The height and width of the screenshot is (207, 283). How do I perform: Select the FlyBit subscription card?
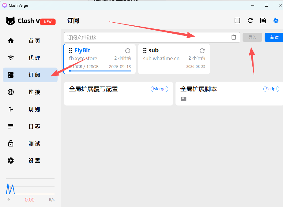[x=100, y=59]
